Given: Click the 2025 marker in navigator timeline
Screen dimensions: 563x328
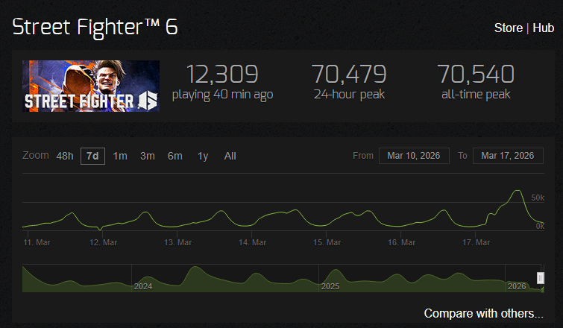Looking at the screenshot, I should (330, 286).
